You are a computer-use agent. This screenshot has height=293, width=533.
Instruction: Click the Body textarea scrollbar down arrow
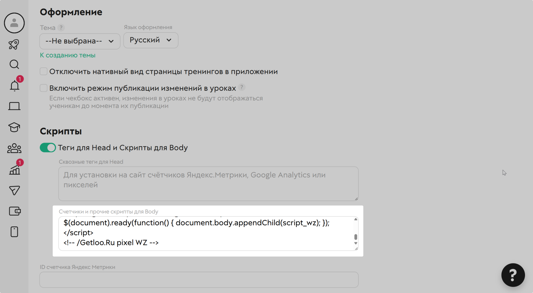356,243
